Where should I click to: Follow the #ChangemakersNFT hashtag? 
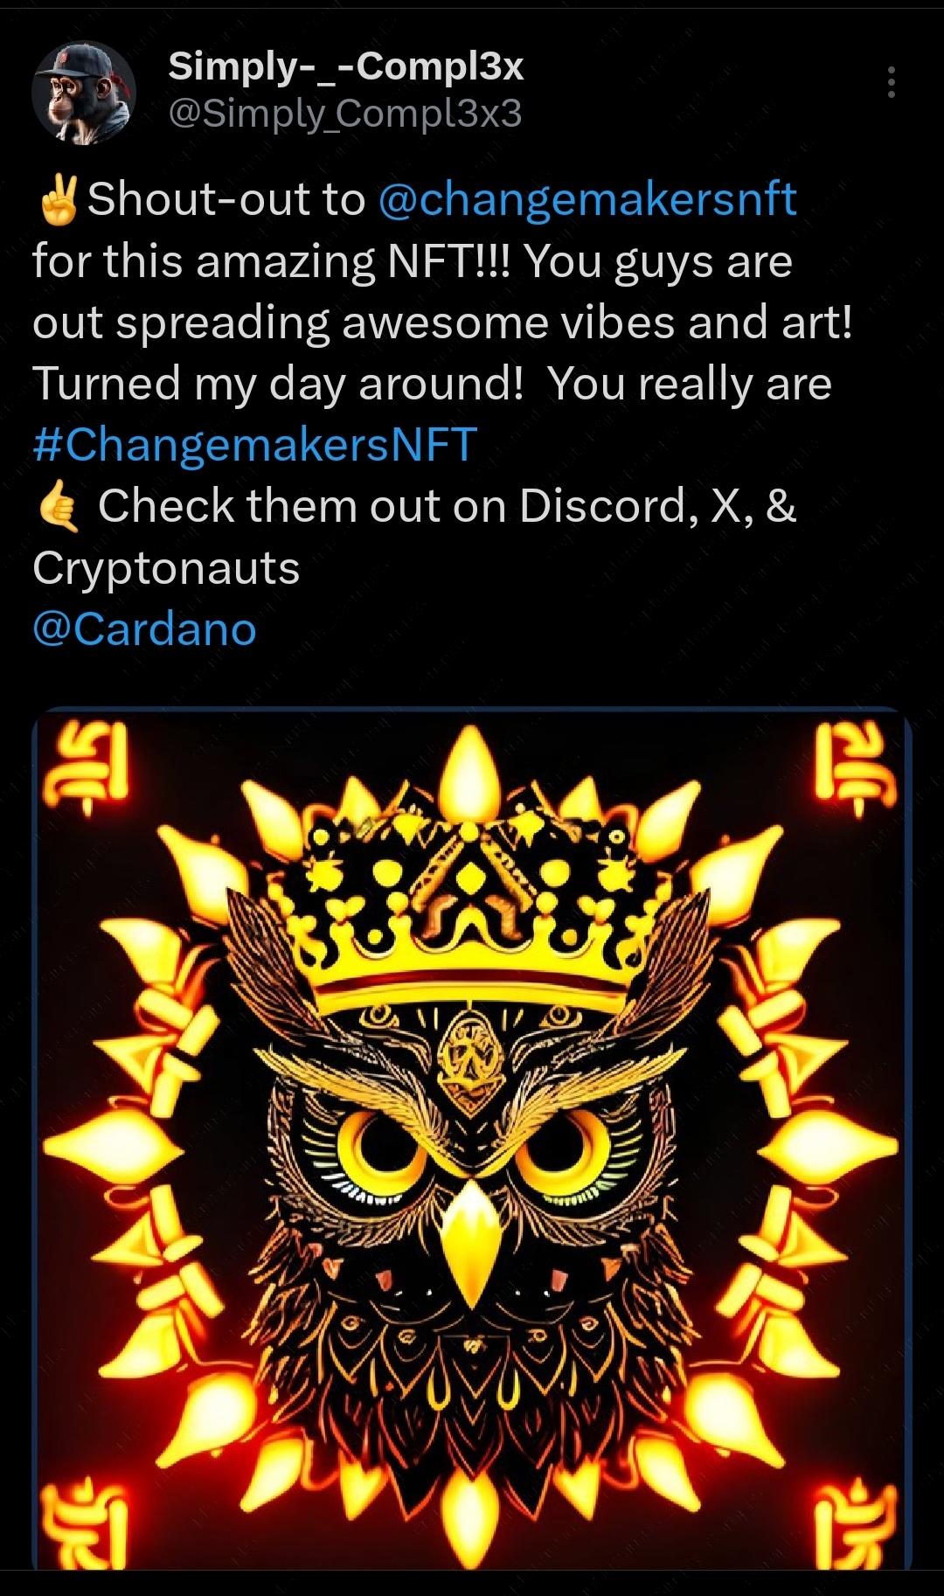pos(255,444)
